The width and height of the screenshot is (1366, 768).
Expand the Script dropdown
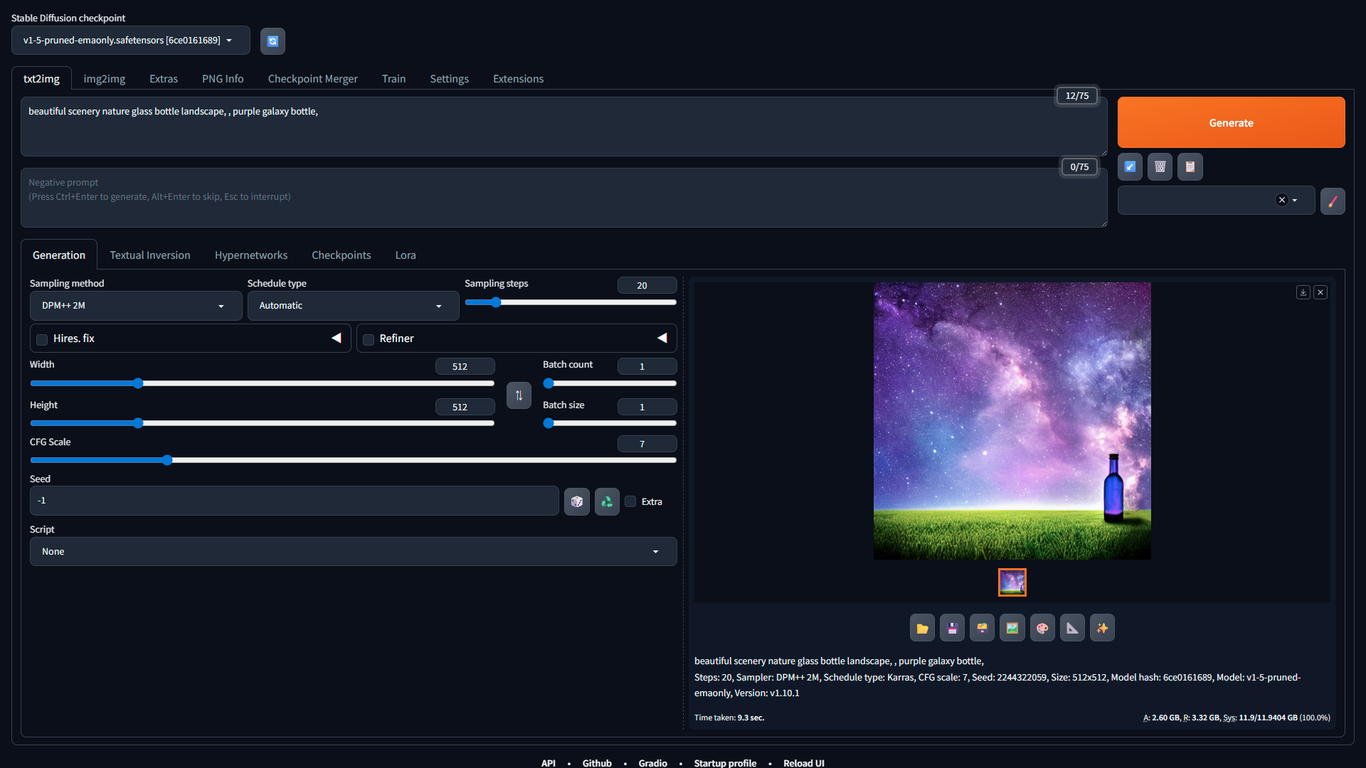[352, 552]
